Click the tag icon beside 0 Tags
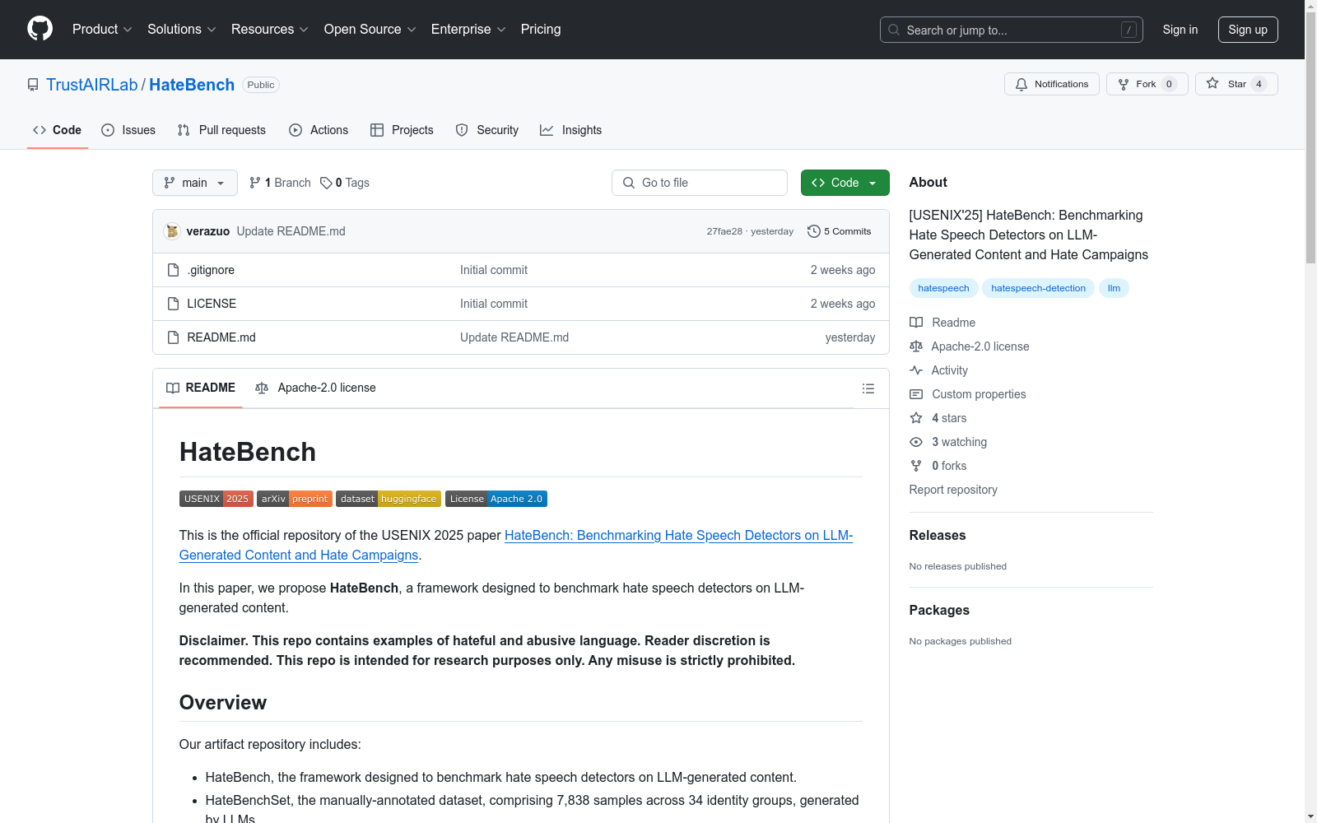This screenshot has width=1317, height=823. tap(326, 183)
